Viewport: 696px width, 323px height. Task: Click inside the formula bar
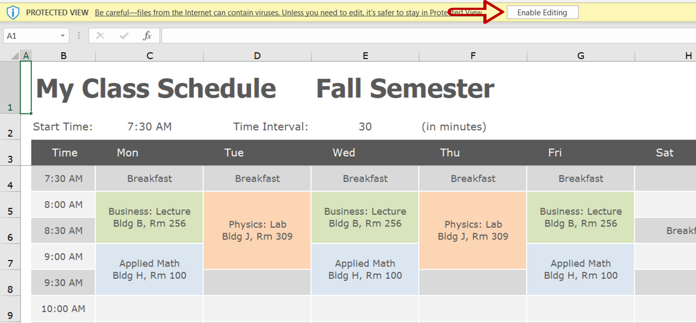click(306, 35)
